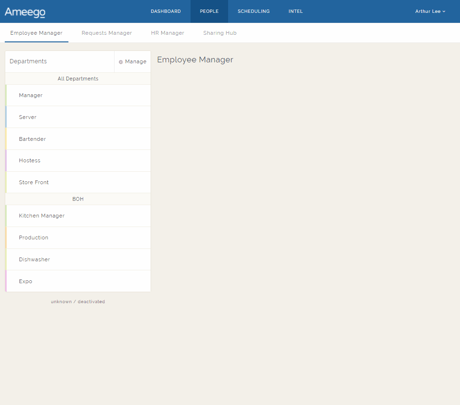Select the Store Front department

[34, 182]
